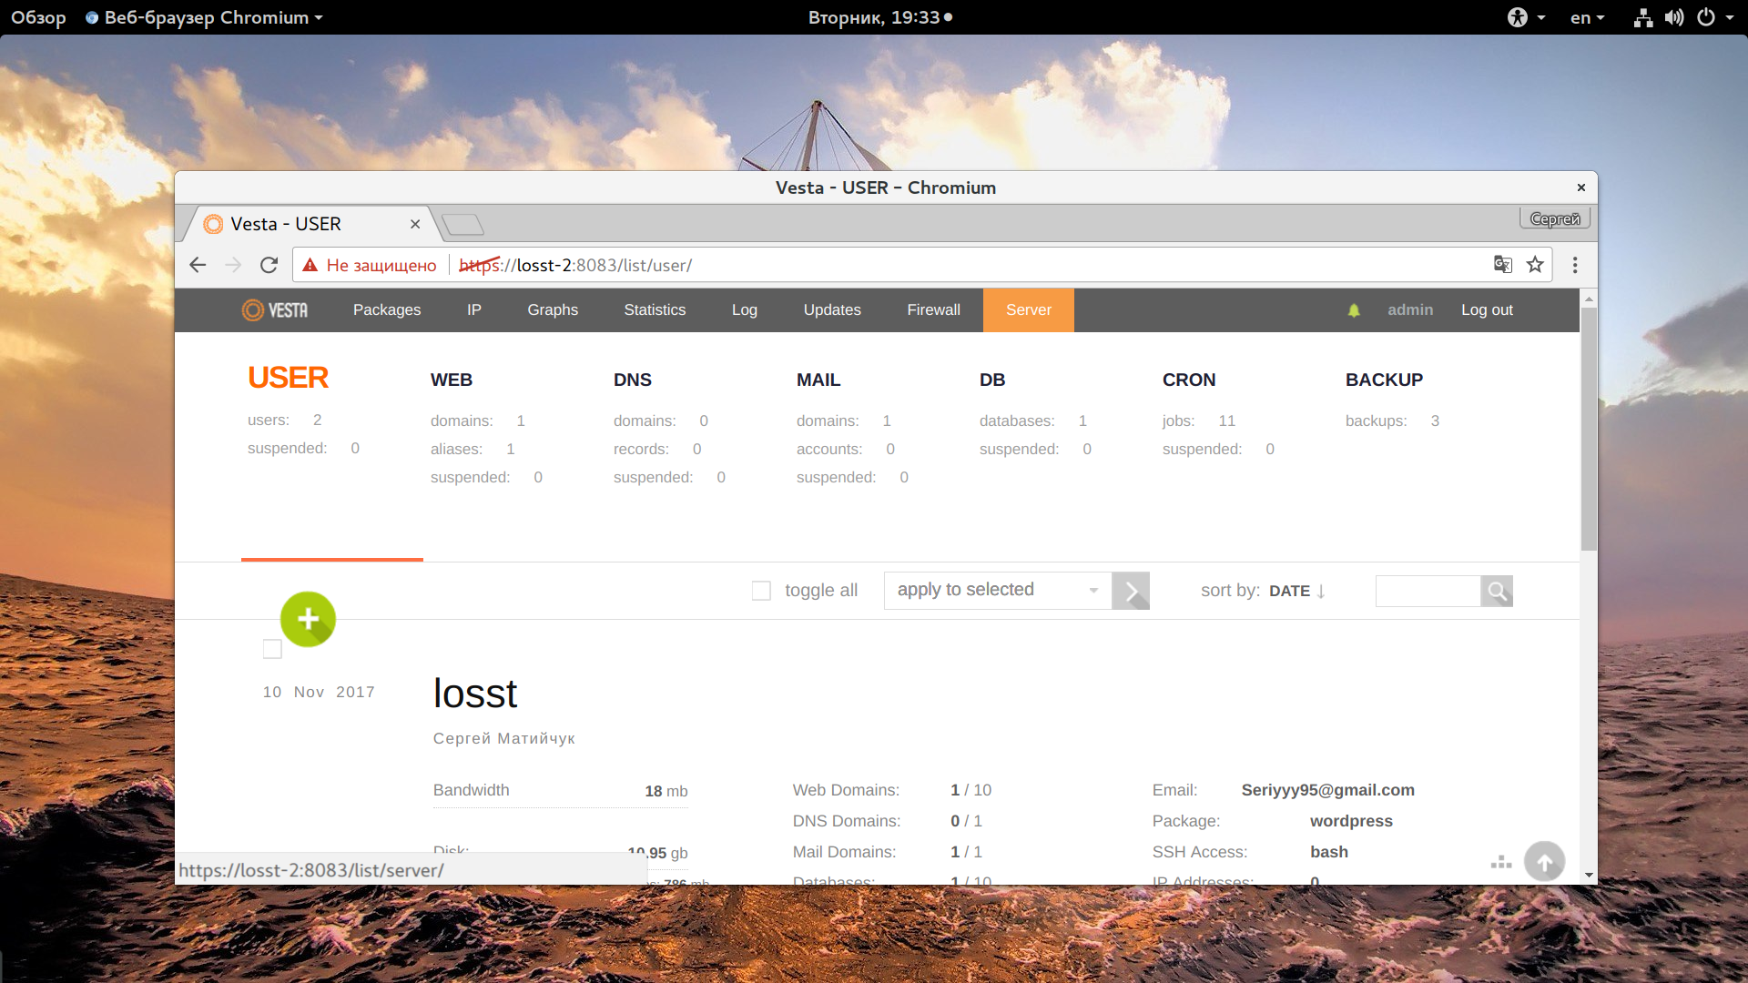Click the Vesta logo

point(275,310)
